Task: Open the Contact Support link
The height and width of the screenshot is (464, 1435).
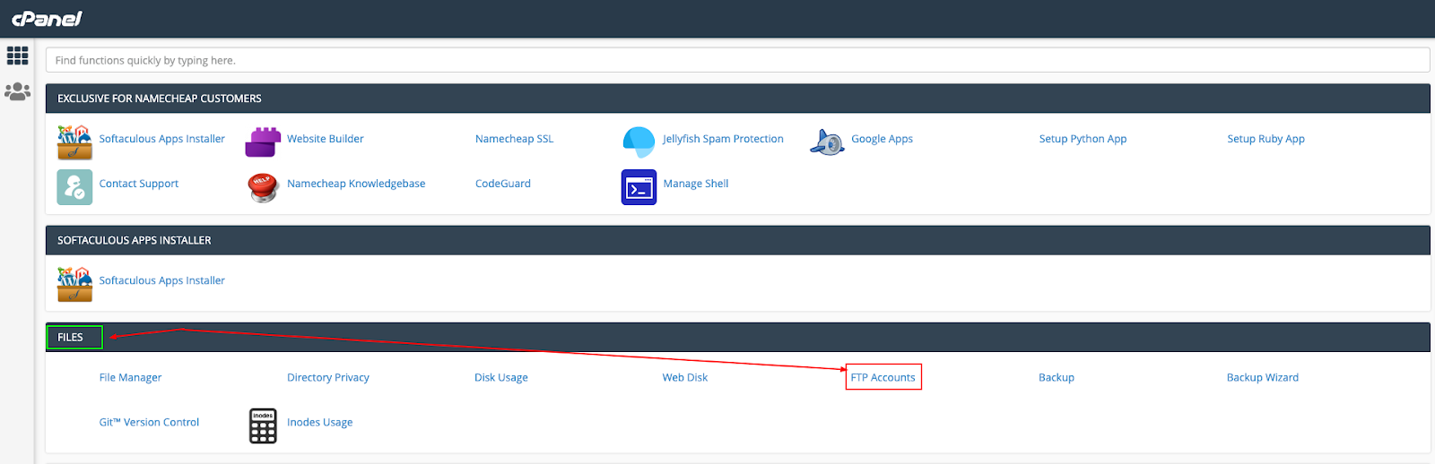Action: (x=138, y=184)
